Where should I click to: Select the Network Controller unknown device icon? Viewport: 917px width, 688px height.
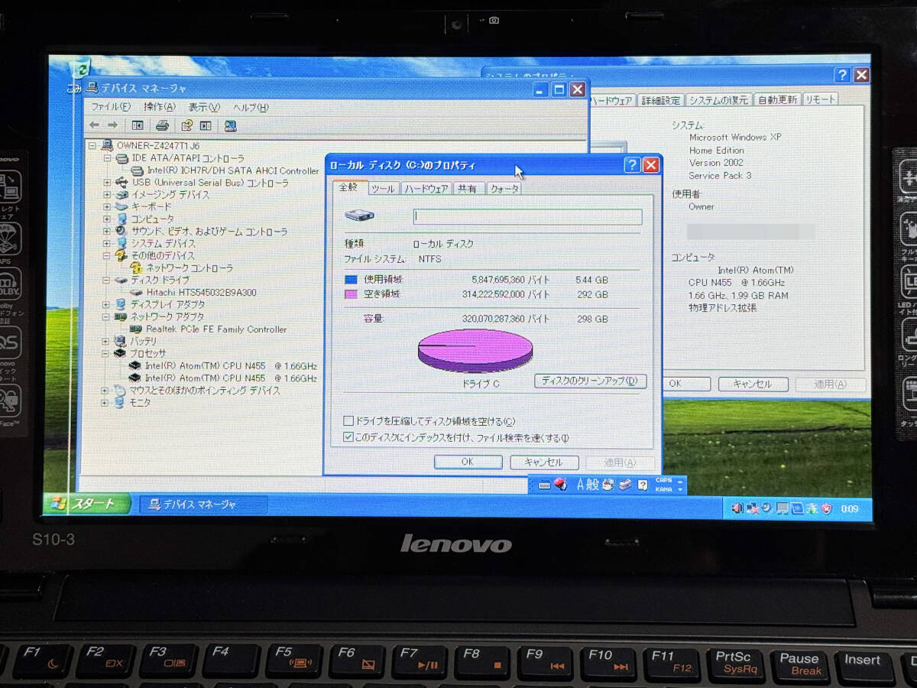(136, 268)
